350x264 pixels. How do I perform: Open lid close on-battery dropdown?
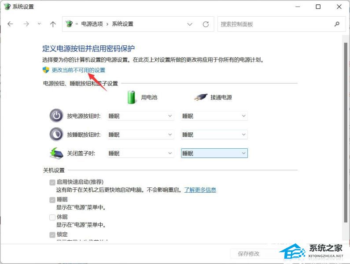click(140, 153)
